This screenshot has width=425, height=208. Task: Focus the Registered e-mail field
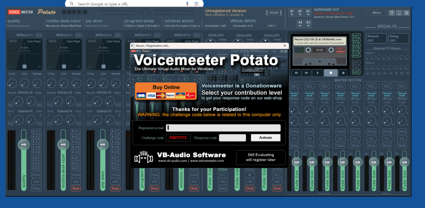(x=224, y=128)
